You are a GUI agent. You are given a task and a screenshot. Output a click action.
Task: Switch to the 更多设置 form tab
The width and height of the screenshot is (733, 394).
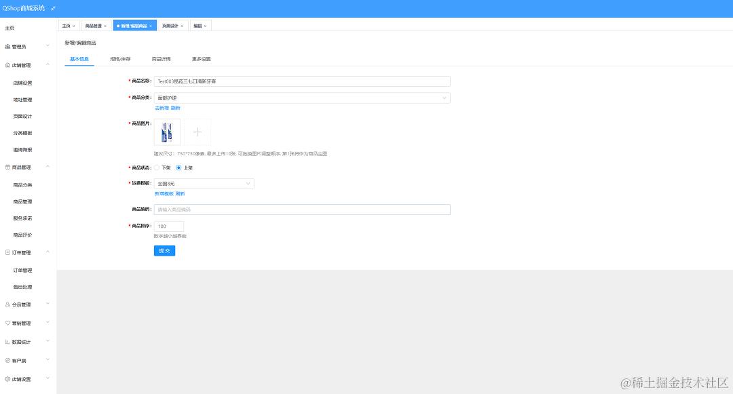[202, 59]
